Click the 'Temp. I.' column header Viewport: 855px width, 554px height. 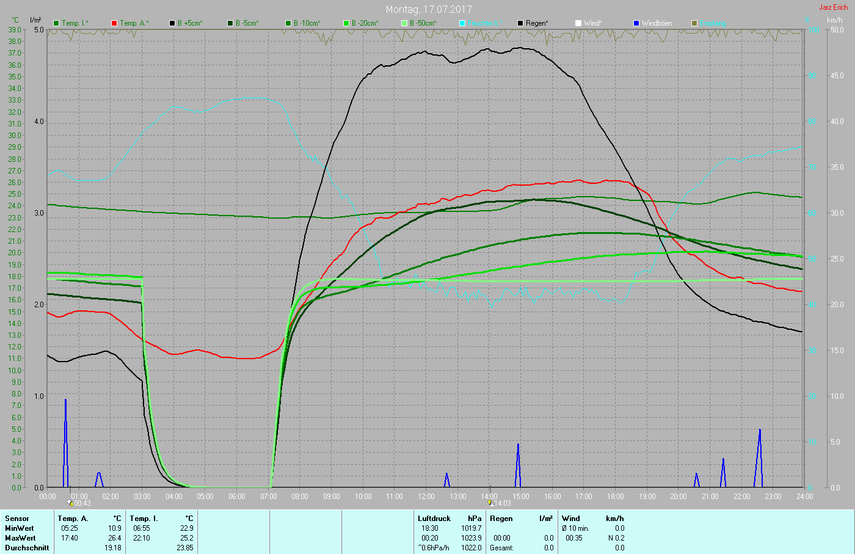pyautogui.click(x=144, y=519)
